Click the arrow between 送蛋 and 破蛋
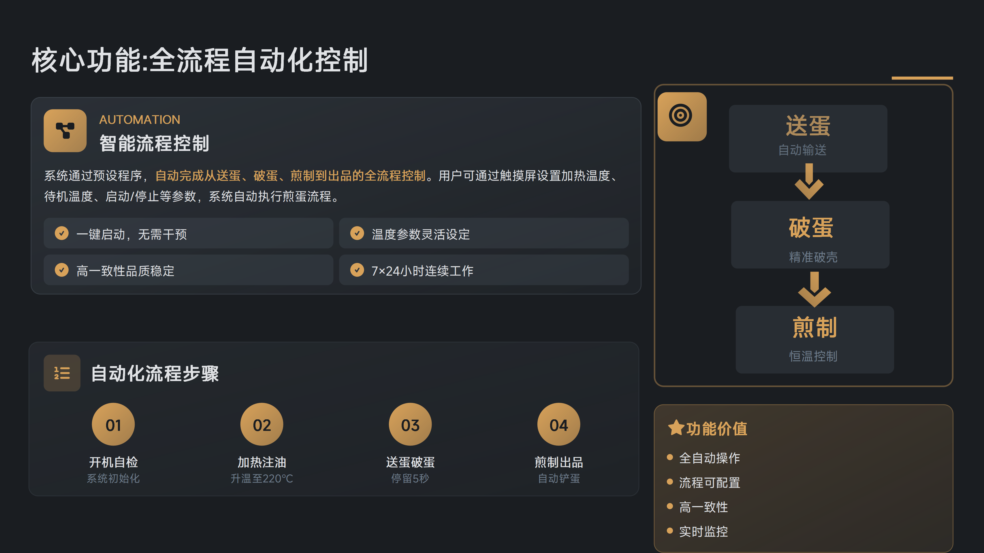Image resolution: width=984 pixels, height=553 pixels. pos(809,181)
